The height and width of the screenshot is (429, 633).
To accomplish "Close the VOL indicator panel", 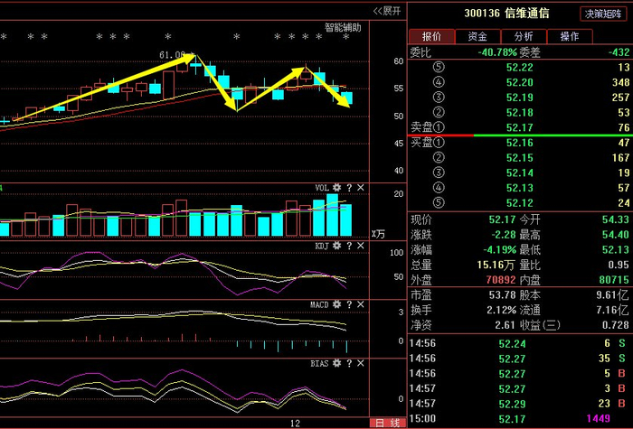I will tap(360, 188).
